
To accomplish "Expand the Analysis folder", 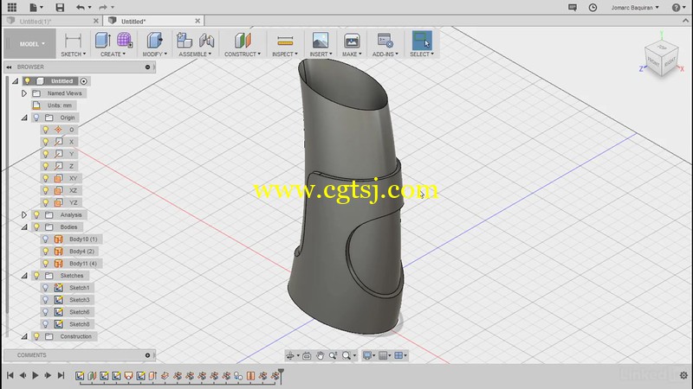I will tap(24, 214).
